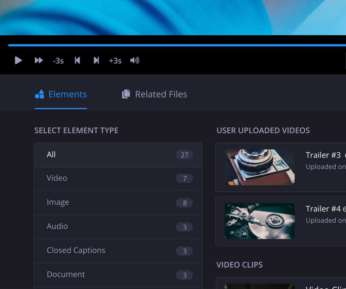Choose Closed Captions from element types

118,251
